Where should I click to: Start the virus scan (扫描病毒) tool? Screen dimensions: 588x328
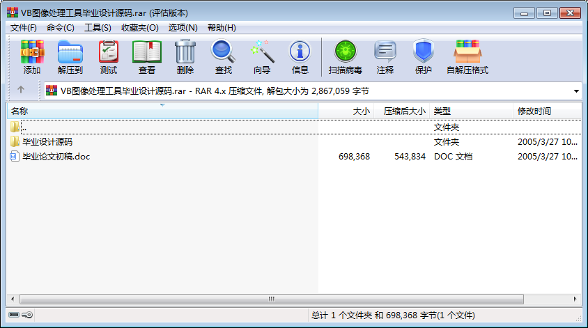pos(345,57)
